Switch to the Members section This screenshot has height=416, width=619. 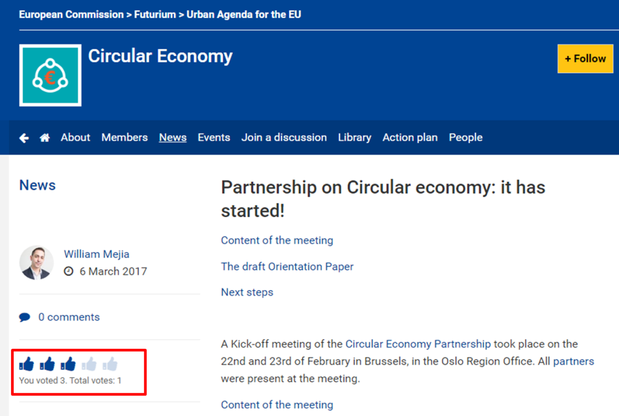[x=125, y=138]
